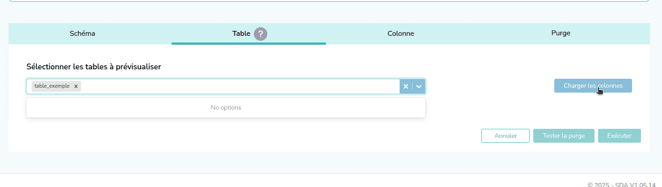Launch Tester la purge
Viewport: 662px width, 187px height.
(x=564, y=136)
